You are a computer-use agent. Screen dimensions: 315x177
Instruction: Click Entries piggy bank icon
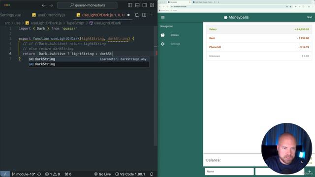(x=162, y=35)
